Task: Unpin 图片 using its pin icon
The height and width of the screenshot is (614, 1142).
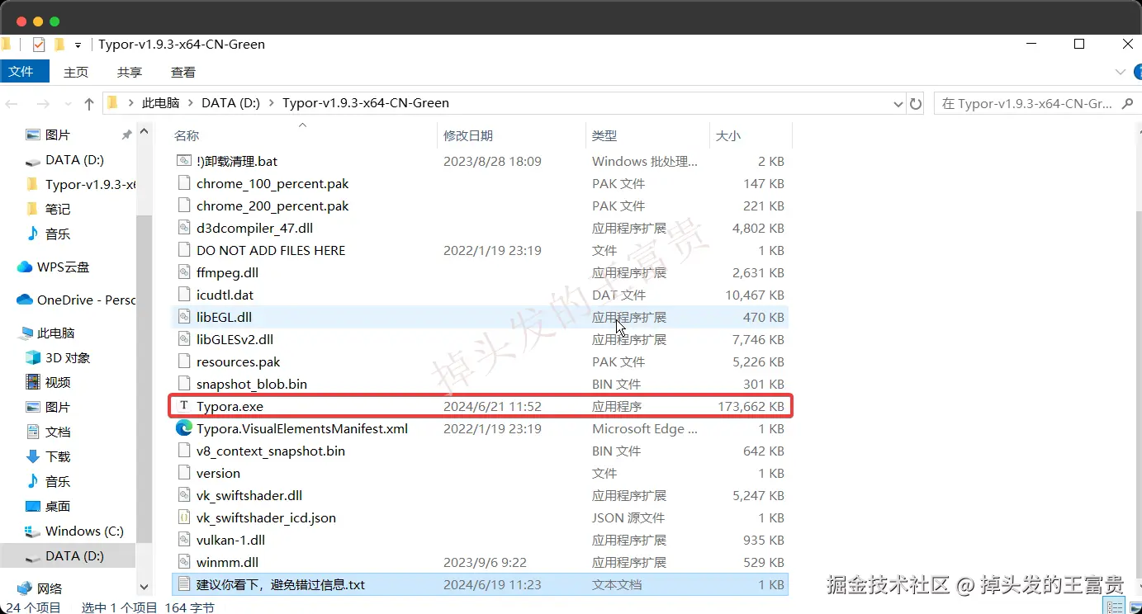Action: point(126,135)
